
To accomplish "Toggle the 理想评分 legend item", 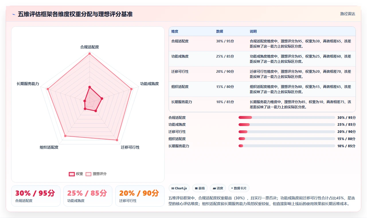I will coord(96,174).
